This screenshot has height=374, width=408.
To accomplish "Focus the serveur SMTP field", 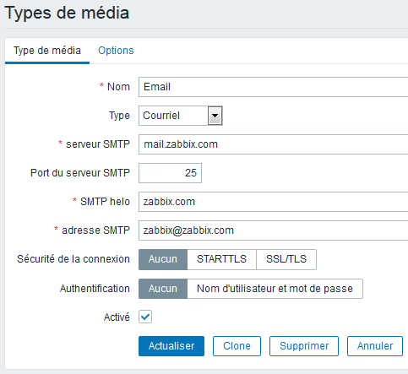I will coord(274,144).
